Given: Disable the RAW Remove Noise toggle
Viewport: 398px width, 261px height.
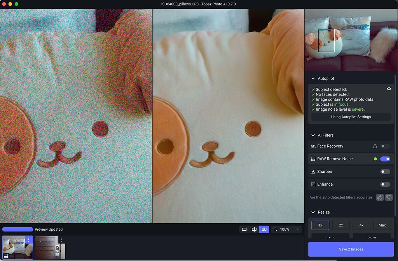Looking at the screenshot, I should [385, 159].
